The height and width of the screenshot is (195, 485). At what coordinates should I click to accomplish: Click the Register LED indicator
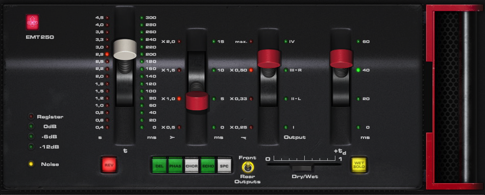(31, 117)
